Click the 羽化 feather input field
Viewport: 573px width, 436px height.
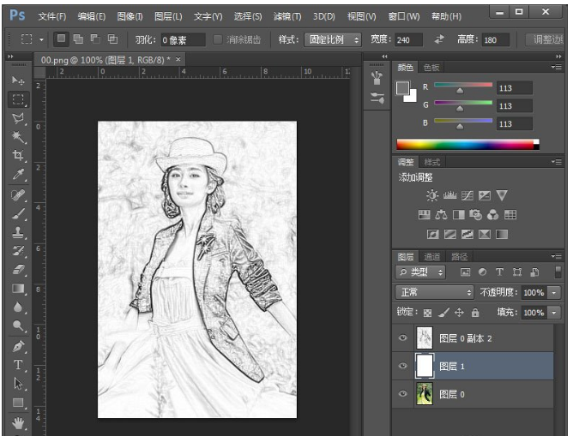click(183, 39)
